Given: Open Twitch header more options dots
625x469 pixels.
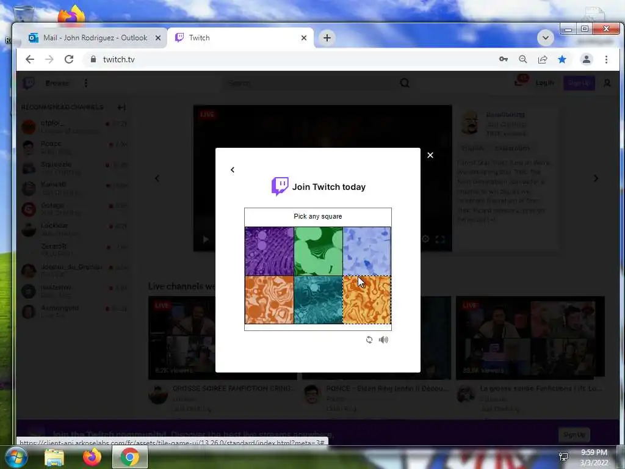Looking at the screenshot, I should pos(86,83).
